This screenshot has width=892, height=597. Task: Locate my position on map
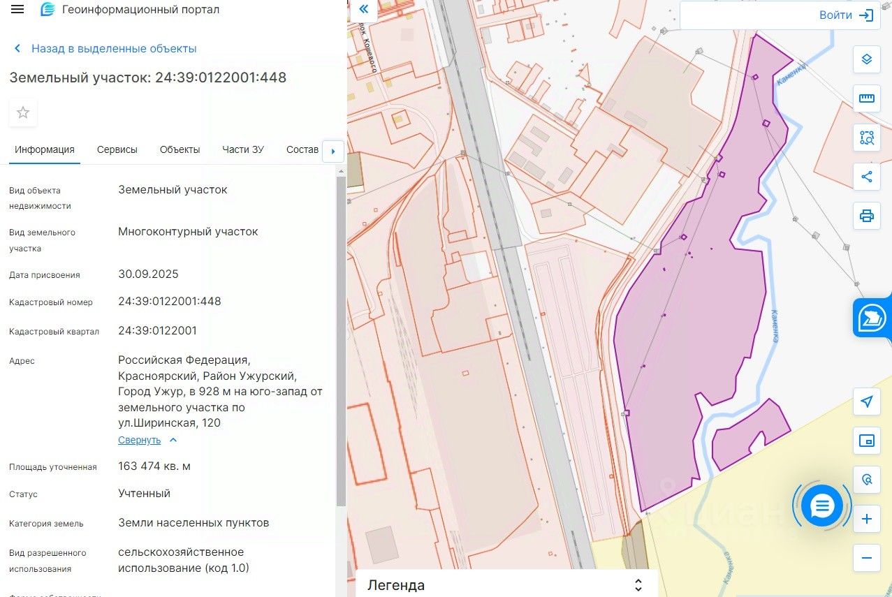pyautogui.click(x=866, y=401)
